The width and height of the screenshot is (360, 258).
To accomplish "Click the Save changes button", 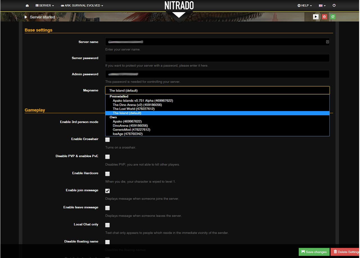I will click(x=314, y=252).
